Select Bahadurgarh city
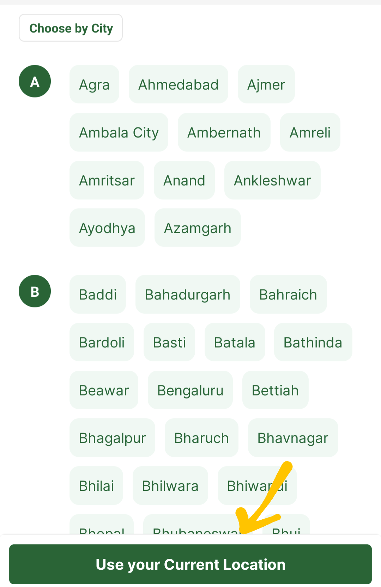The height and width of the screenshot is (587, 381). 188,295
